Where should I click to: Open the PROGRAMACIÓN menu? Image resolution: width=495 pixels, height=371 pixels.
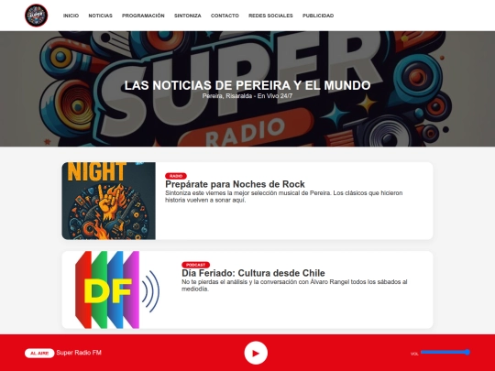[x=143, y=16]
